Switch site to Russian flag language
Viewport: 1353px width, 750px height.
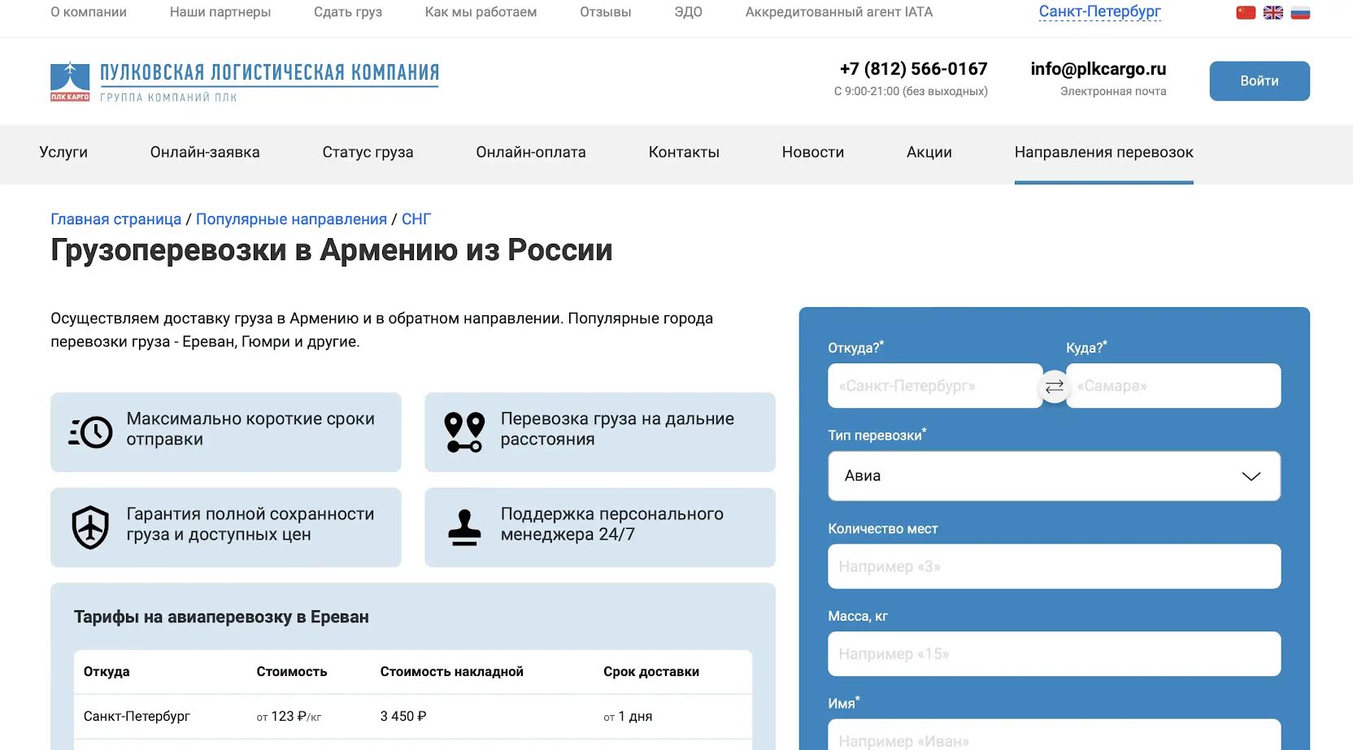tap(1300, 12)
